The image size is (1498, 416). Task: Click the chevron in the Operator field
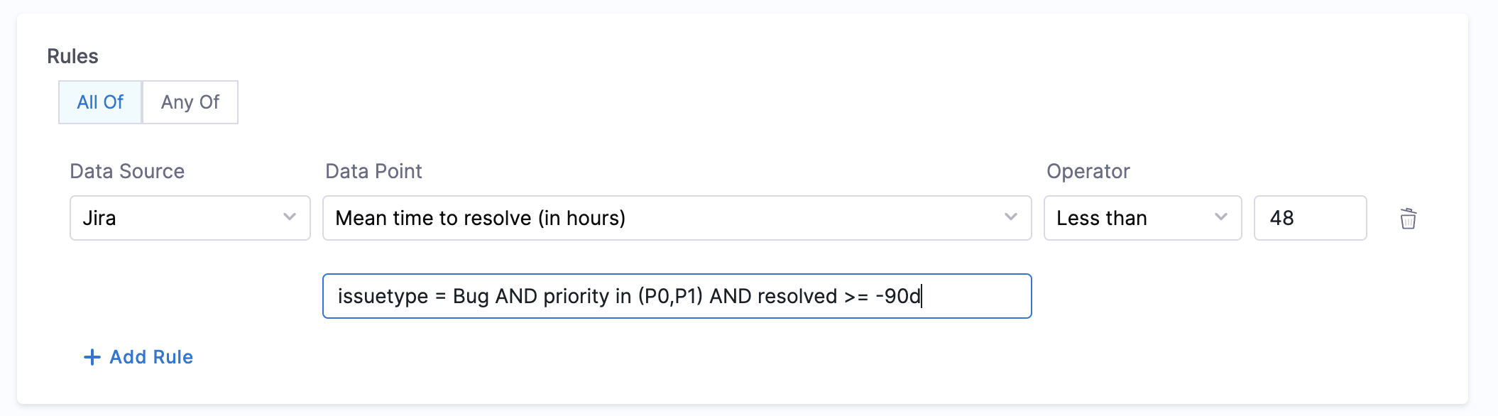tap(1221, 217)
